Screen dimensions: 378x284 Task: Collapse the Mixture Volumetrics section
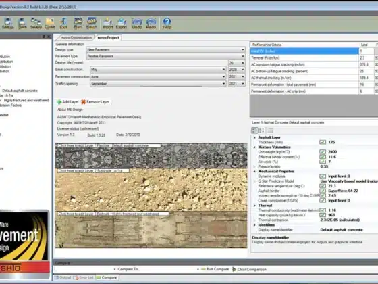click(x=254, y=147)
